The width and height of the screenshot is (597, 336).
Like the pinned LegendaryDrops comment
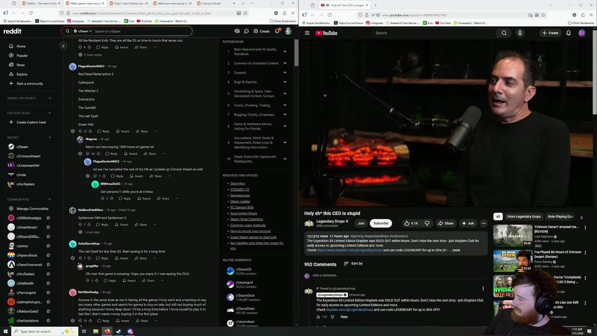tap(319, 317)
